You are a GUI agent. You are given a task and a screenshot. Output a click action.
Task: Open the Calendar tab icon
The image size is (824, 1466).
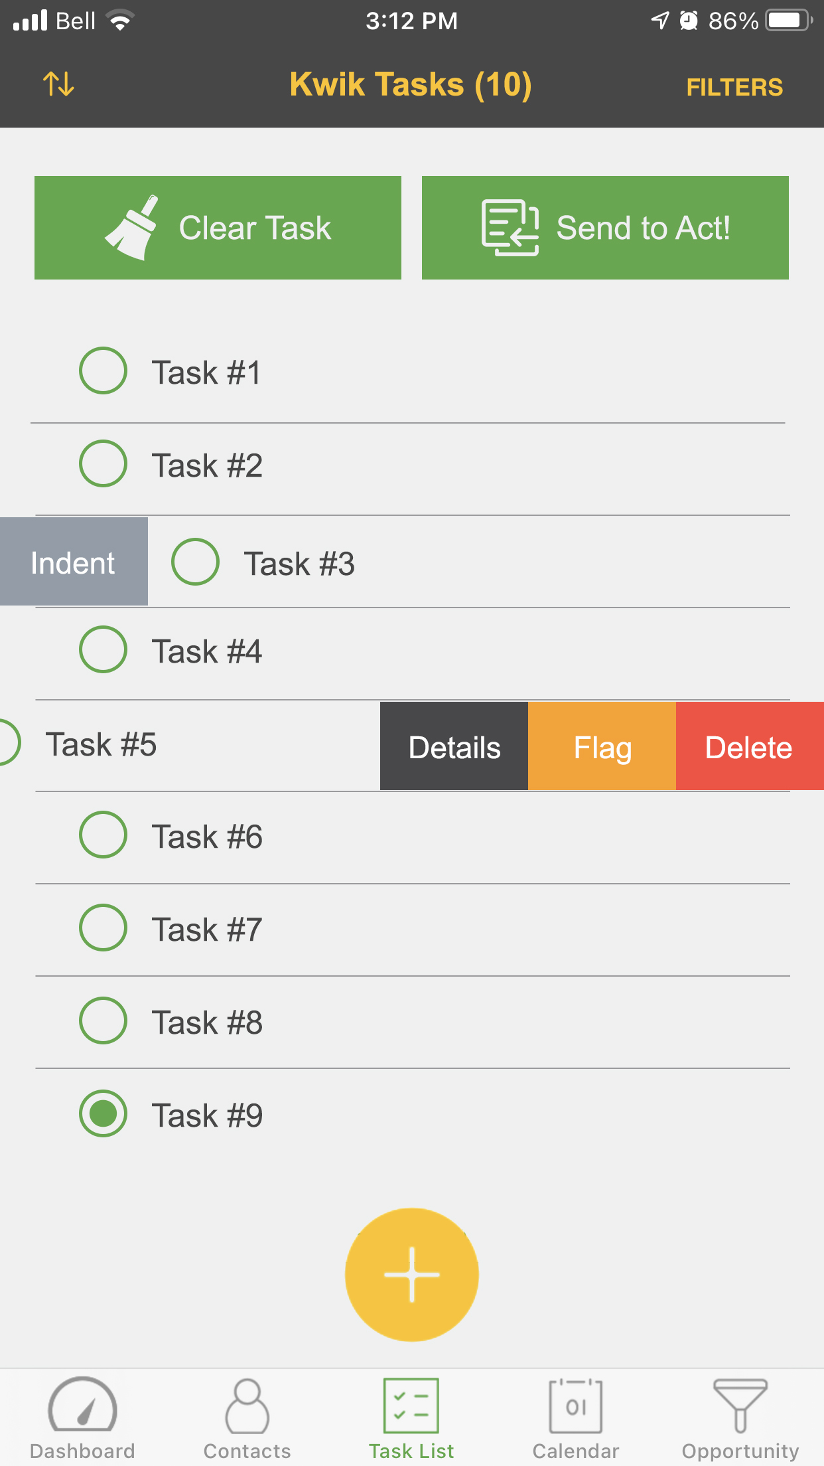[x=576, y=1406]
